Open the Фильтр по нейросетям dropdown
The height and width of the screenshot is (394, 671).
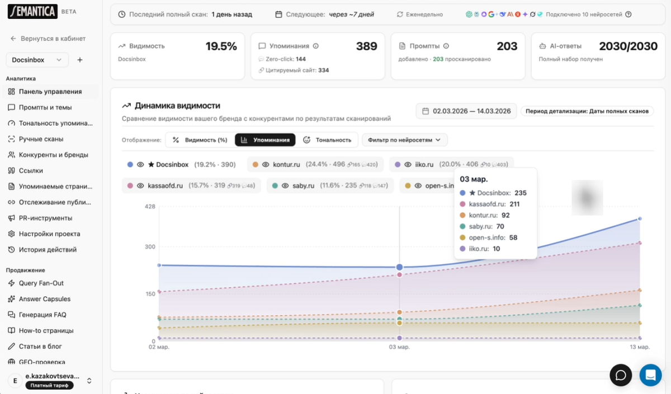(404, 140)
